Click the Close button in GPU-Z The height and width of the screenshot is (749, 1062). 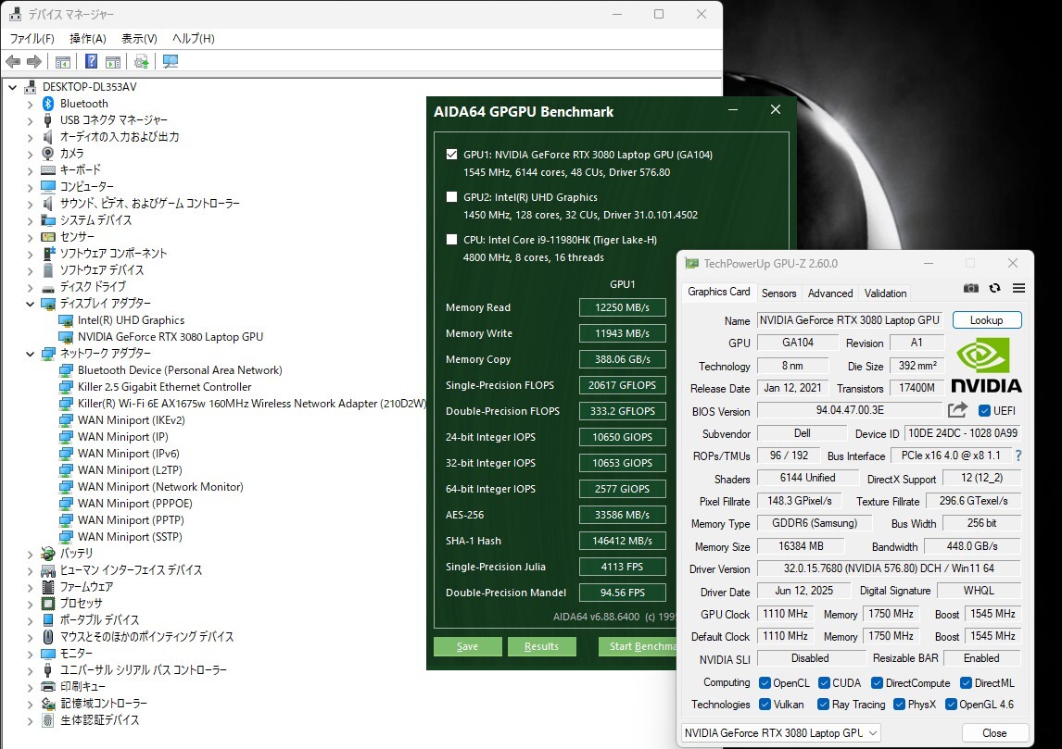pyautogui.click(x=994, y=732)
